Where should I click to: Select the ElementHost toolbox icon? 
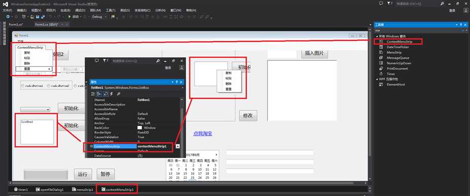pos(381,85)
